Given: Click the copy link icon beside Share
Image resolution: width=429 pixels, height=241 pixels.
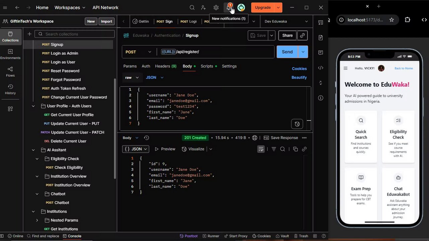Looking at the screenshot, I should [x=302, y=35].
